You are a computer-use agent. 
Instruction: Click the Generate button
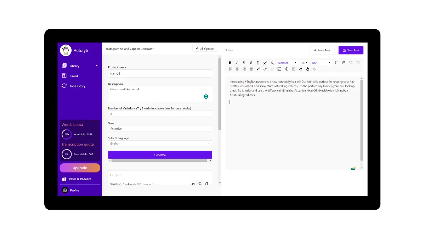(x=160, y=155)
